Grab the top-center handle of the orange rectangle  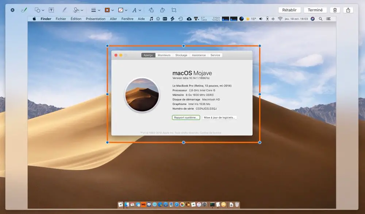pos(184,46)
